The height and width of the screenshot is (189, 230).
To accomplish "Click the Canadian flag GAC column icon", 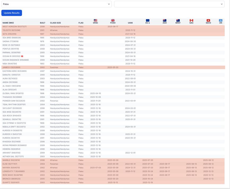I will [x=191, y=20].
